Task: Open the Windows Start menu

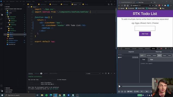Action: coord(2,95)
